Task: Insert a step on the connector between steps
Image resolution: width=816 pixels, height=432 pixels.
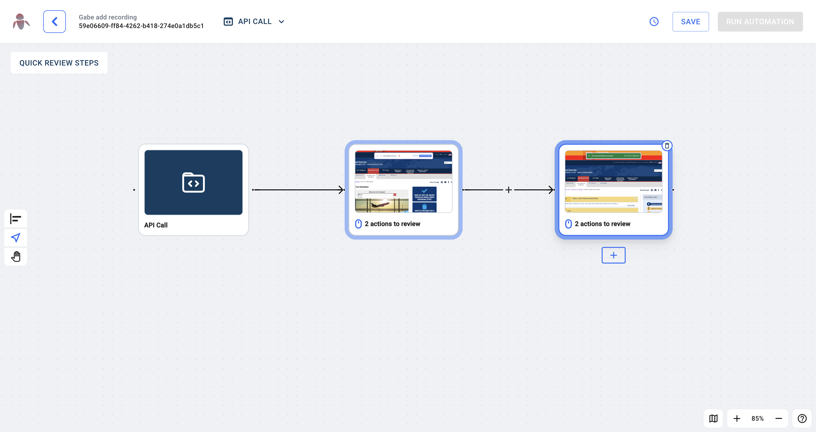Action: tap(508, 190)
